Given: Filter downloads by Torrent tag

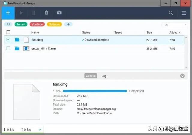Looking at the screenshot, I should click(21, 24).
